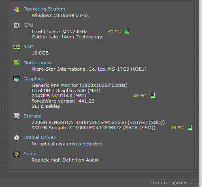Click the NVIDIA GPU temperature status indicator
Screen dimensions: 202x187
(x=153, y=95)
